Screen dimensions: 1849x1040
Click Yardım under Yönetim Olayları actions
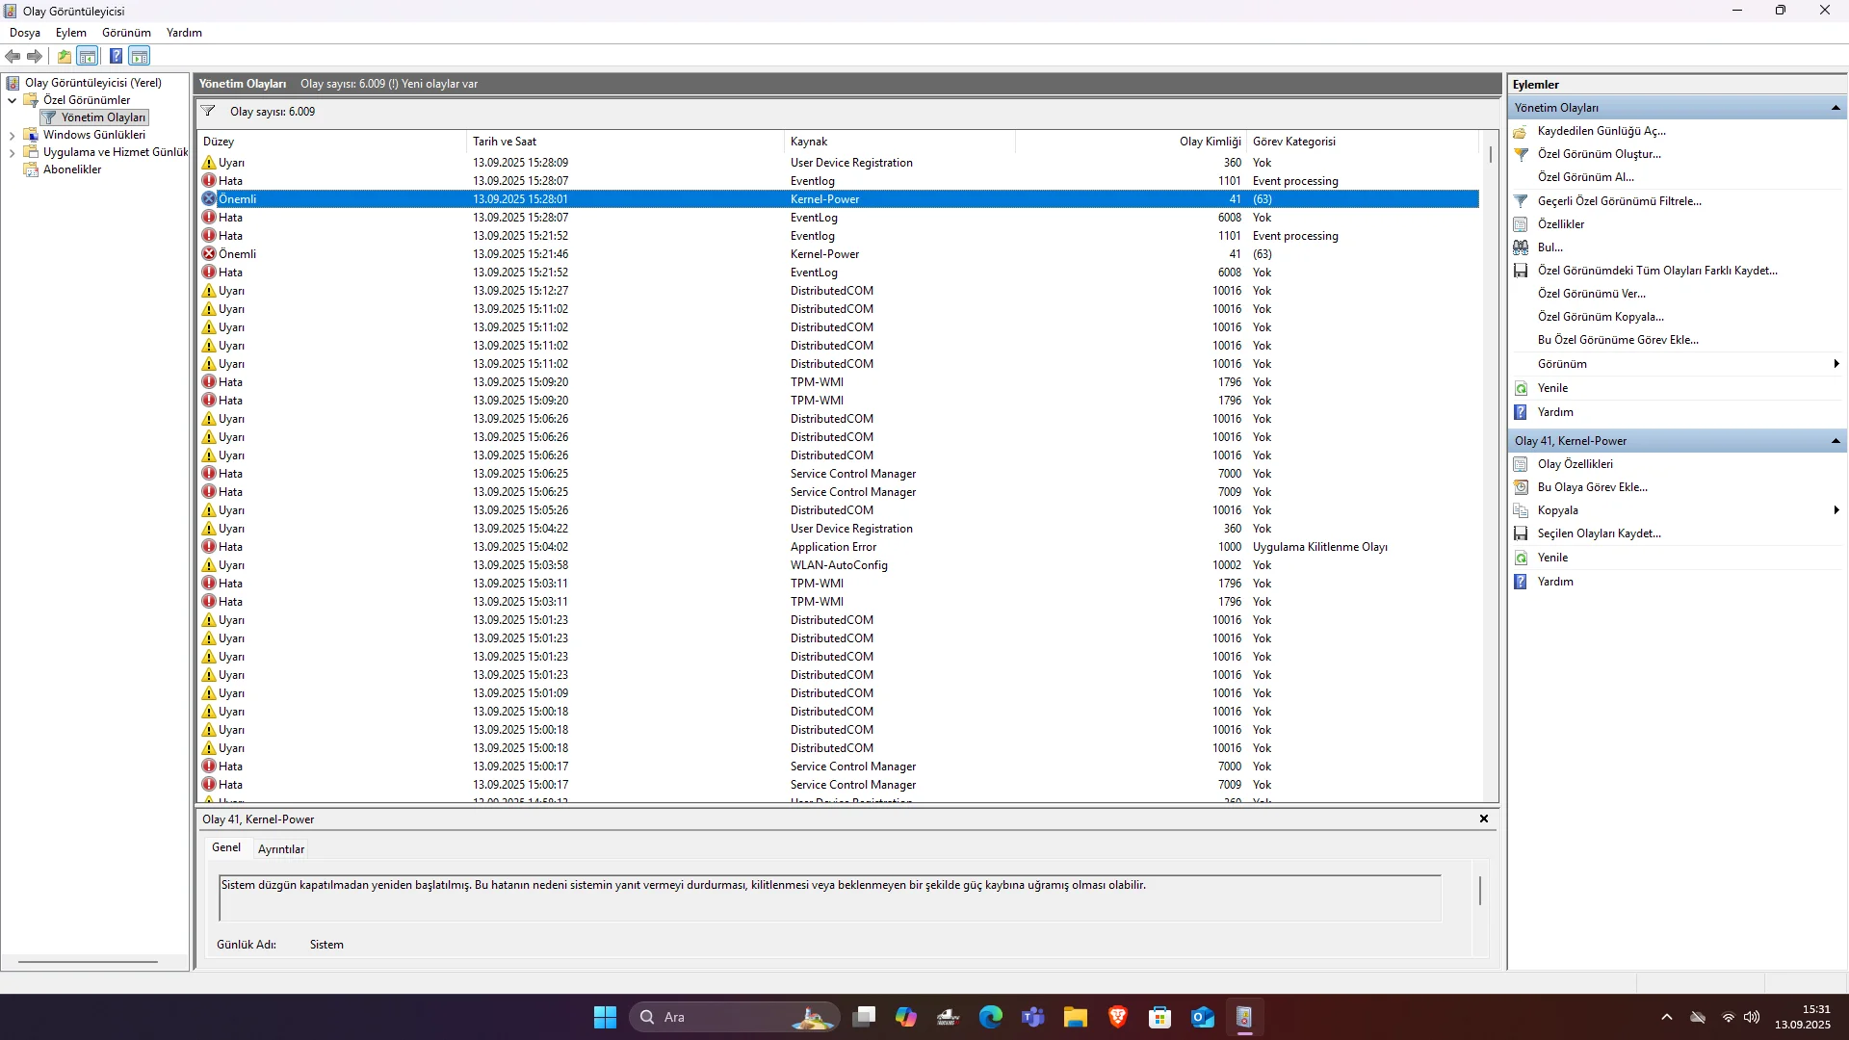tap(1555, 412)
